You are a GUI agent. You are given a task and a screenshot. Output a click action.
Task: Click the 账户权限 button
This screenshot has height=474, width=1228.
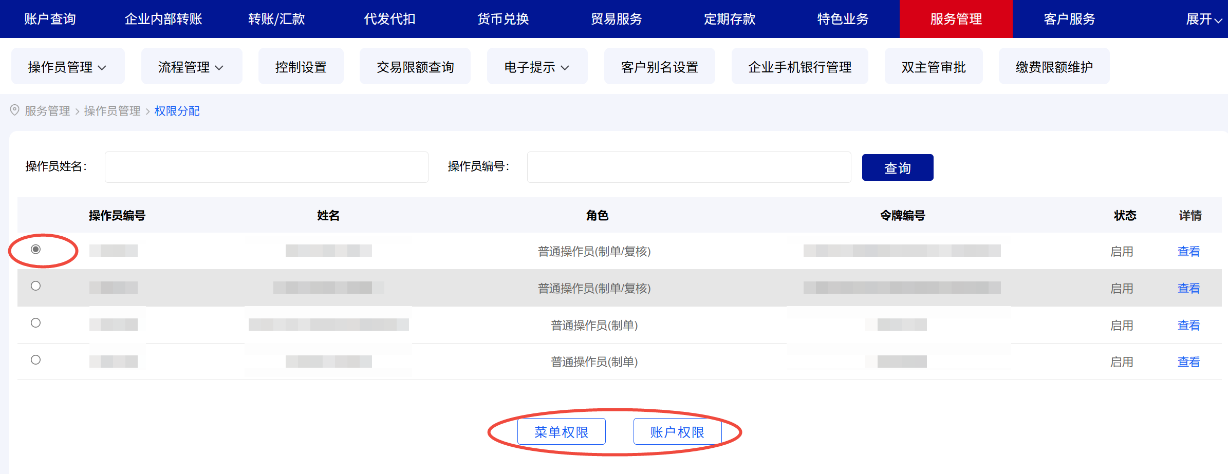click(x=678, y=431)
